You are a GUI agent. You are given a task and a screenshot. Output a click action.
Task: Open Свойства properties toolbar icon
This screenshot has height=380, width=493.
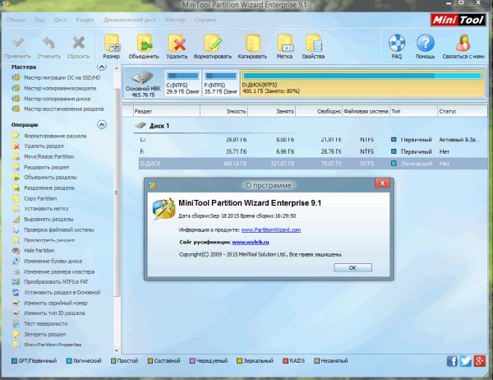[x=314, y=43]
